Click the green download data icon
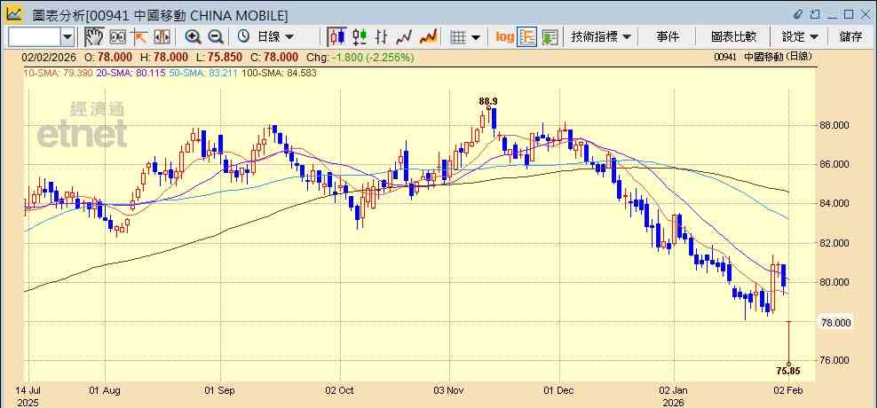The image size is (878, 408). pyautogui.click(x=550, y=37)
